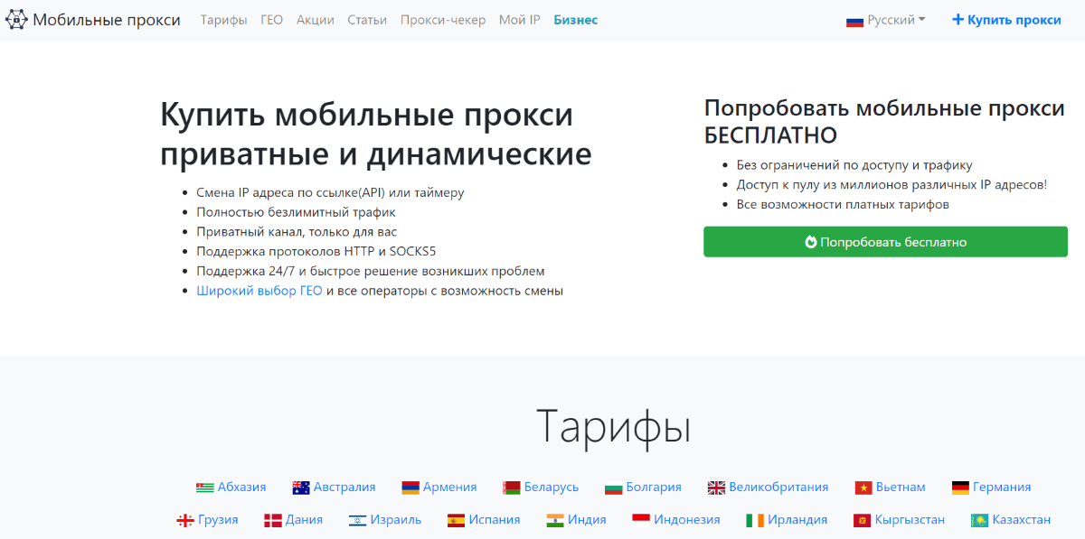The height and width of the screenshot is (539, 1085).
Task: Click the Тарифы section heading
Action: [x=614, y=425]
